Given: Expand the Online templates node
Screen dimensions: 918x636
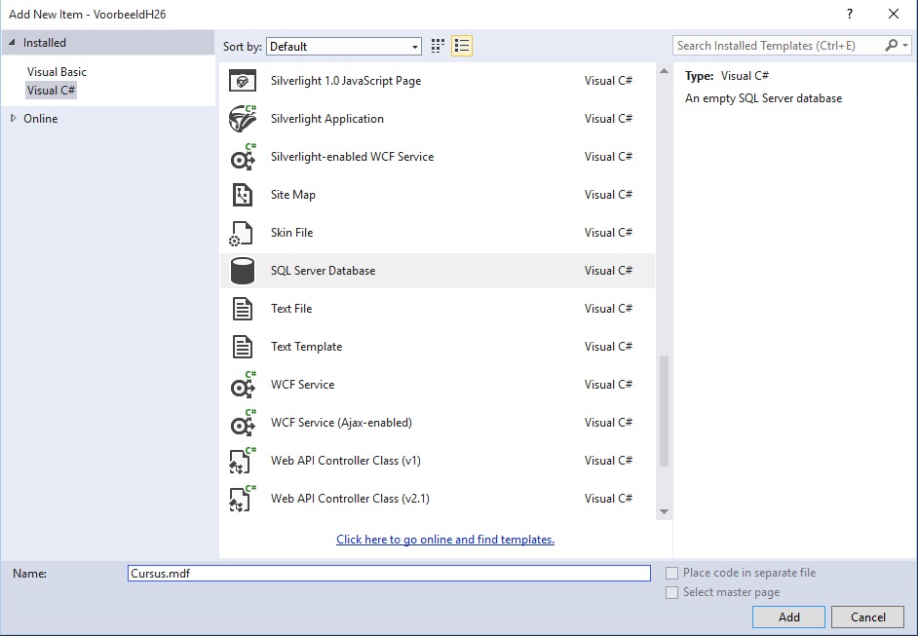Looking at the screenshot, I should click(14, 118).
